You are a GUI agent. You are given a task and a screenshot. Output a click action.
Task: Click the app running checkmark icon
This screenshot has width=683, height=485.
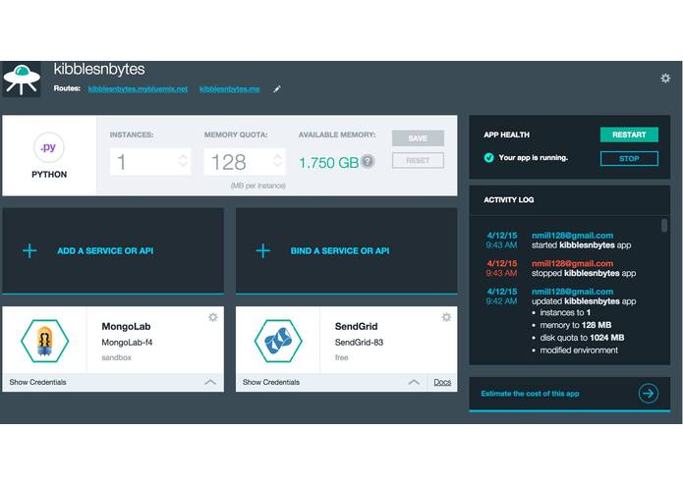point(488,157)
